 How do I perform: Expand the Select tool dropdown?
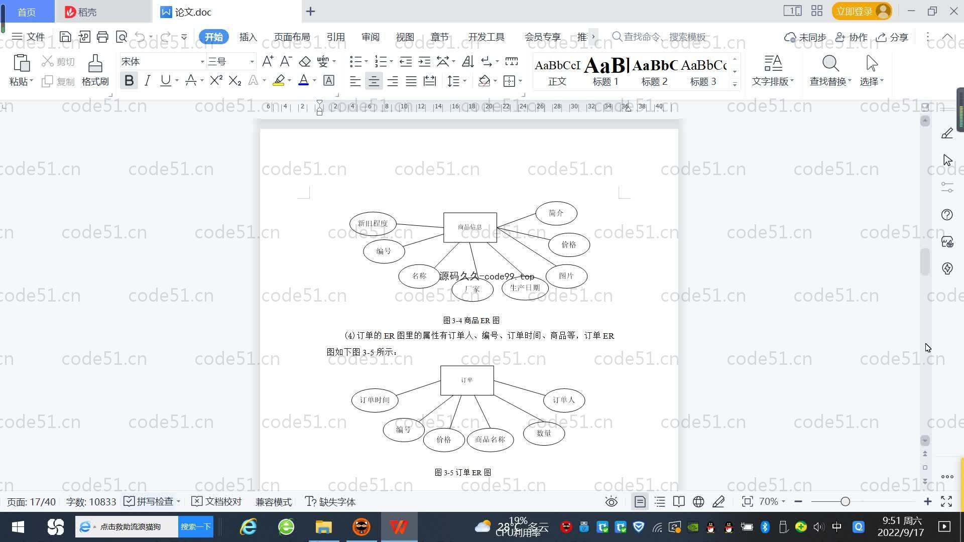click(x=881, y=81)
